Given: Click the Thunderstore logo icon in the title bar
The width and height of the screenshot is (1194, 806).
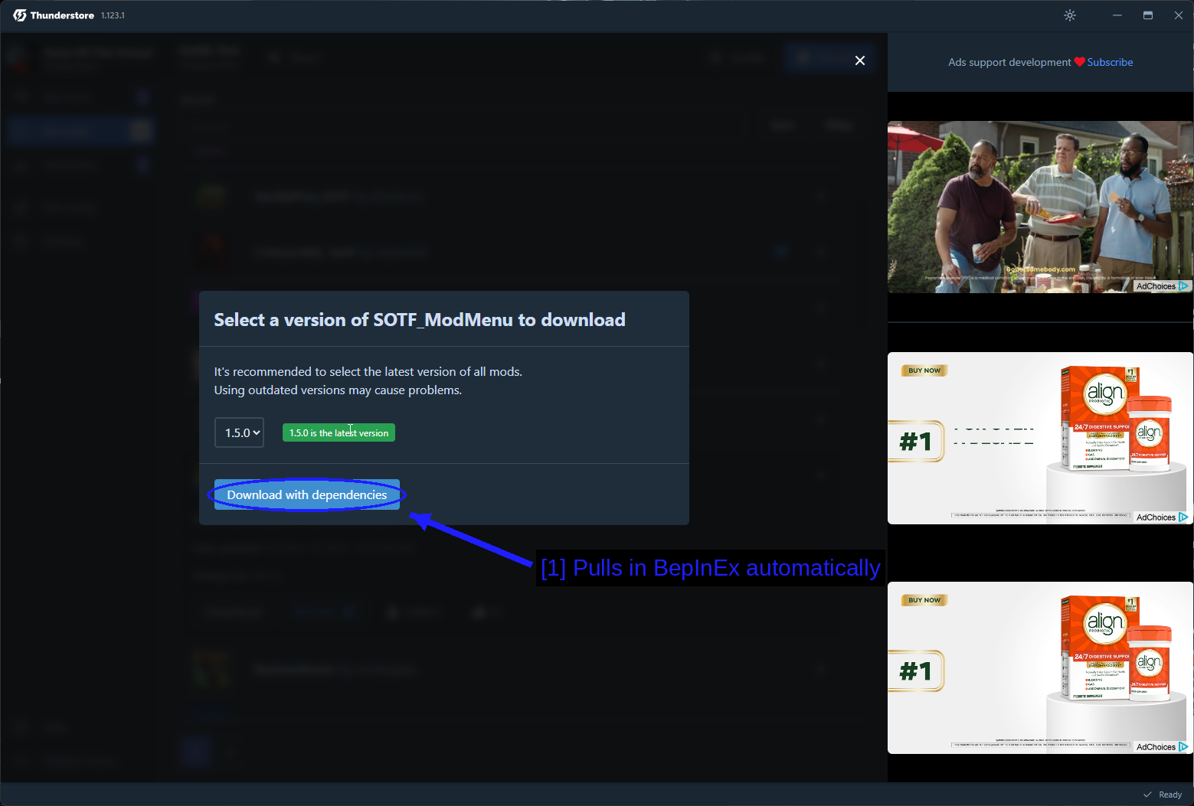Looking at the screenshot, I should click(x=20, y=15).
